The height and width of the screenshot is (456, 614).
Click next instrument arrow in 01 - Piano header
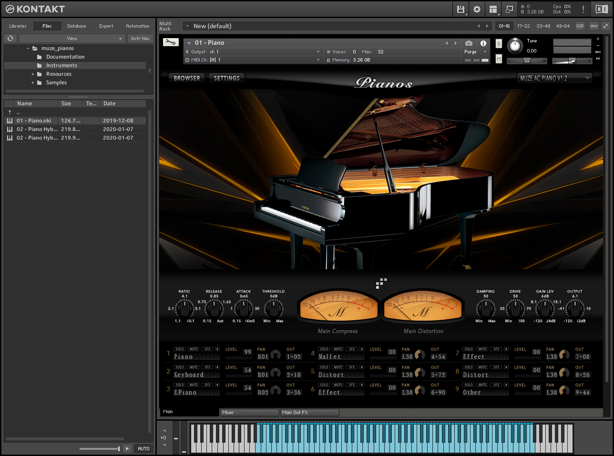[x=455, y=43]
